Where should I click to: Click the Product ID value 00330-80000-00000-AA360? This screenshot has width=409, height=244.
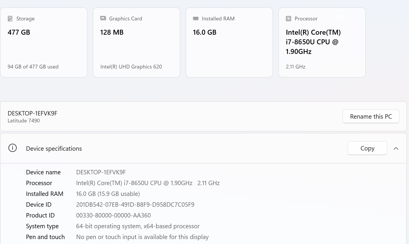click(113, 215)
